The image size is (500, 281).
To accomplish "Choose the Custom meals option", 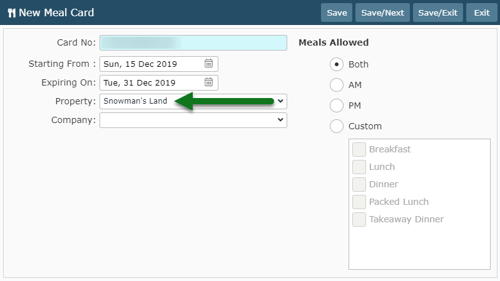I will coord(337,126).
